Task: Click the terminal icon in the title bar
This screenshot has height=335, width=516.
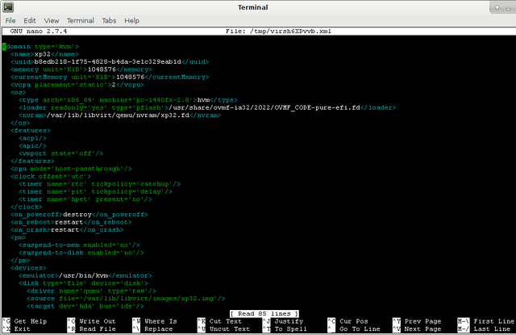Action: tap(8, 7)
